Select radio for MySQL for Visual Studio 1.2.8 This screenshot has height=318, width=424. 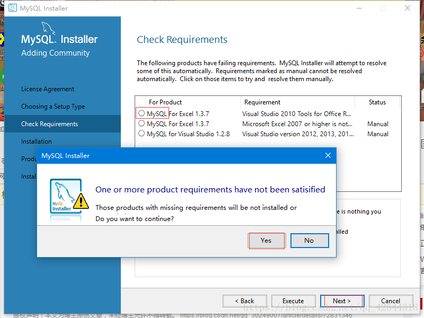tap(142, 134)
